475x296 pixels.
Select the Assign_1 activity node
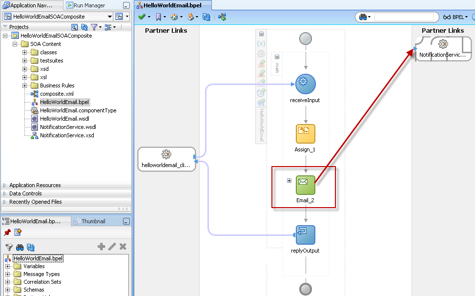tap(306, 134)
